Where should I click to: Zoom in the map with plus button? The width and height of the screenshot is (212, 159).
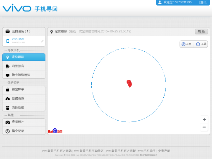[204, 120]
